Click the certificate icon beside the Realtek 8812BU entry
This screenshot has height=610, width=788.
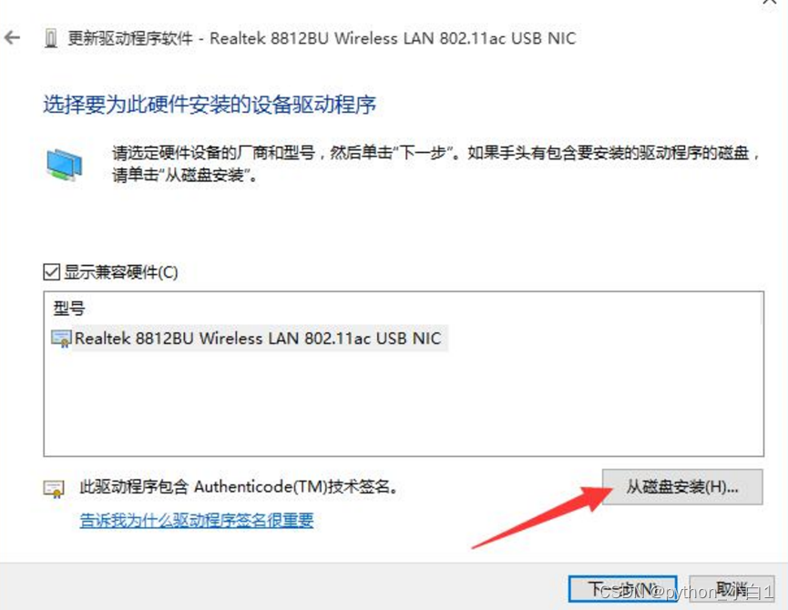click(x=62, y=339)
